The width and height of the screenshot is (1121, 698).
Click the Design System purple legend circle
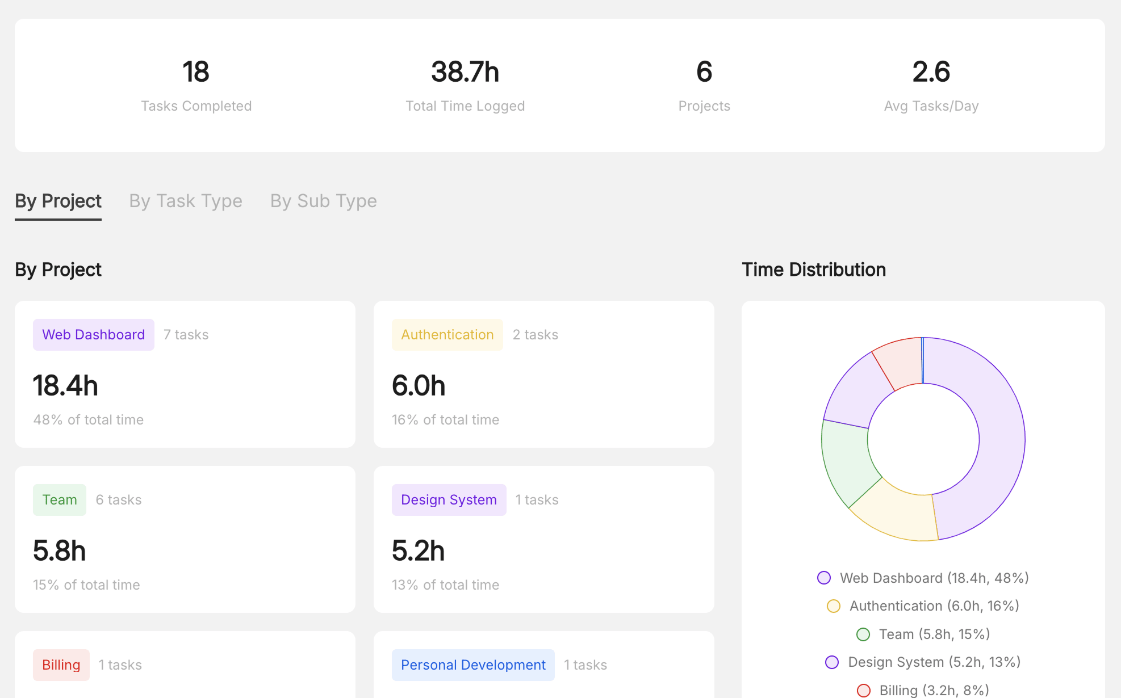831,662
